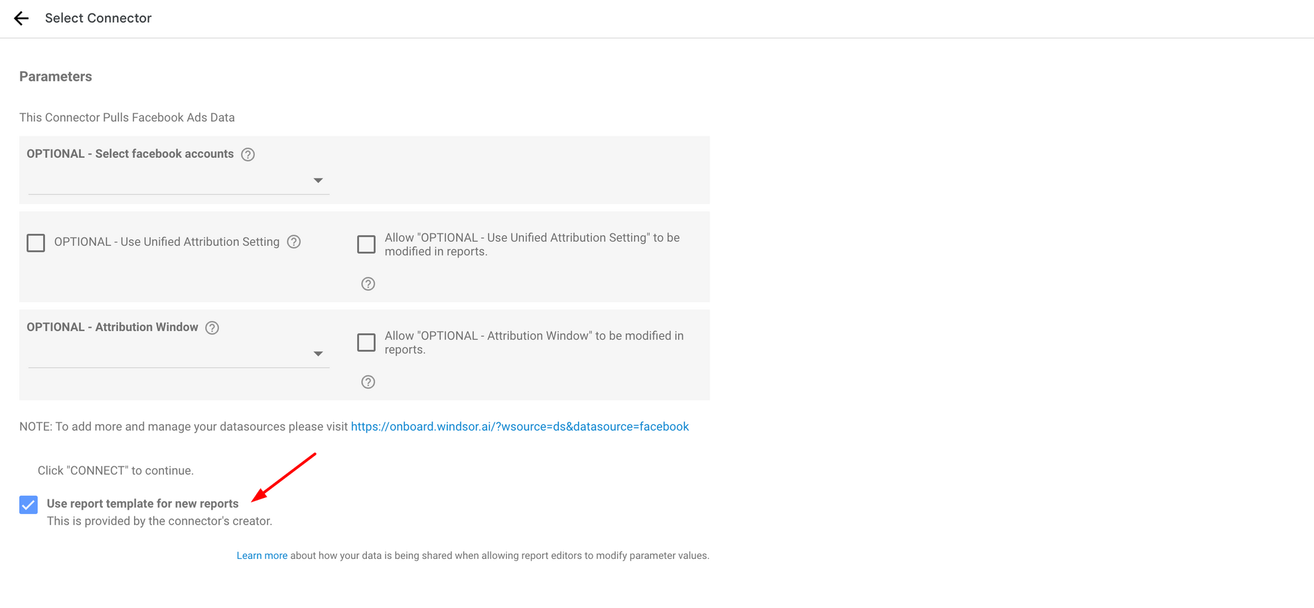The height and width of the screenshot is (608, 1314).
Task: Open help icon beside Unified Attribution Setting
Action: click(294, 242)
